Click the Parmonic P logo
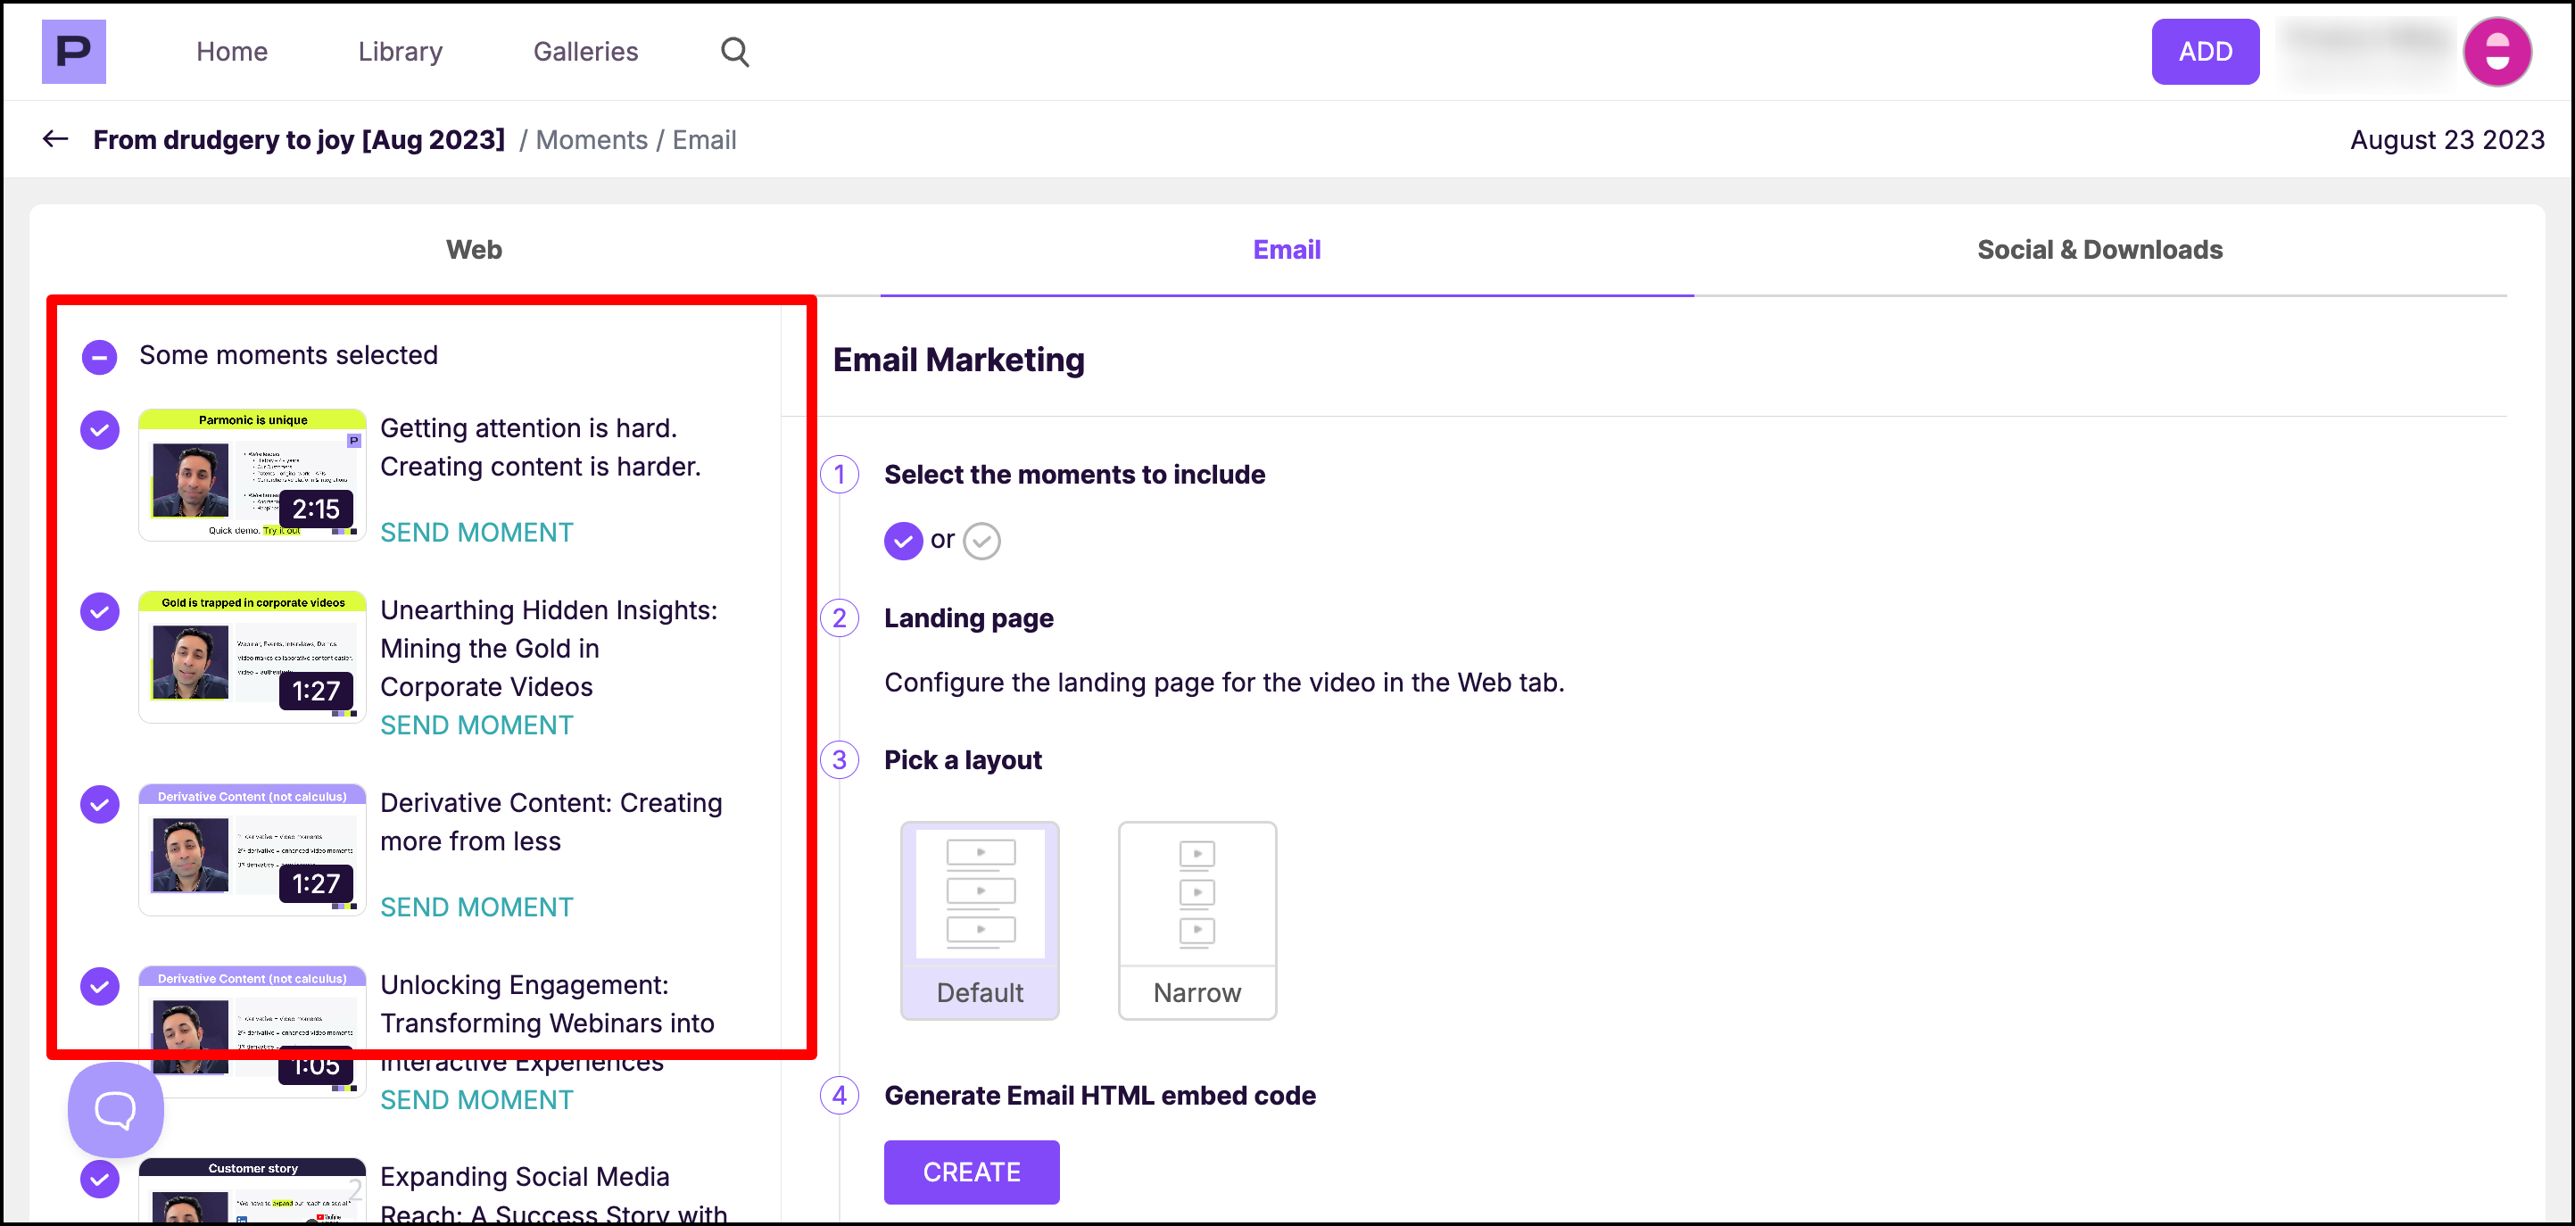Screen dimensions: 2575x1226 pyautogui.click(x=73, y=51)
